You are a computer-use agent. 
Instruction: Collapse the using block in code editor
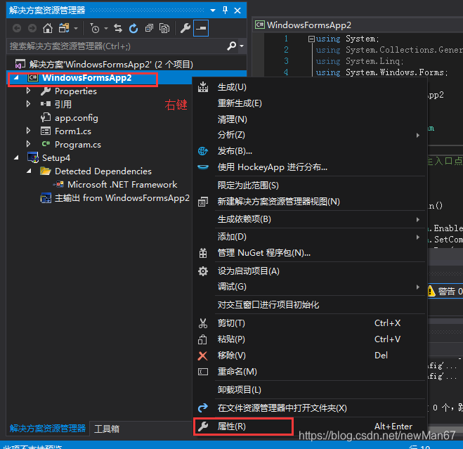click(x=311, y=39)
